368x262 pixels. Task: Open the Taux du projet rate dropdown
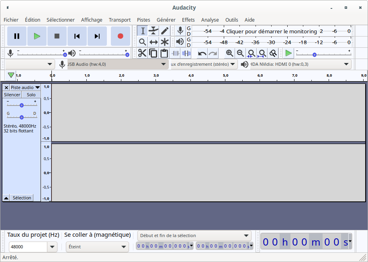click(x=52, y=247)
